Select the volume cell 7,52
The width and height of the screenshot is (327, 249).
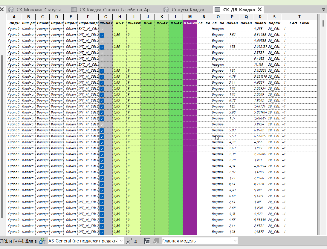[232, 35]
